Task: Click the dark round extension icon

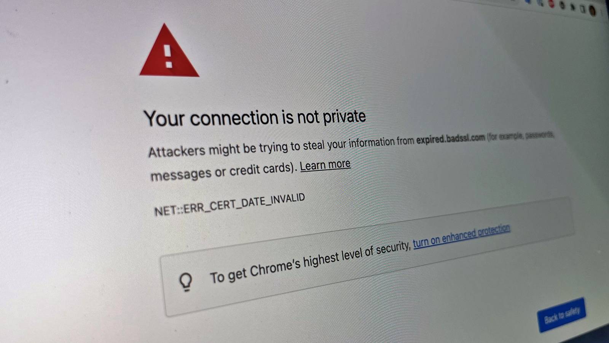Action: [x=562, y=5]
